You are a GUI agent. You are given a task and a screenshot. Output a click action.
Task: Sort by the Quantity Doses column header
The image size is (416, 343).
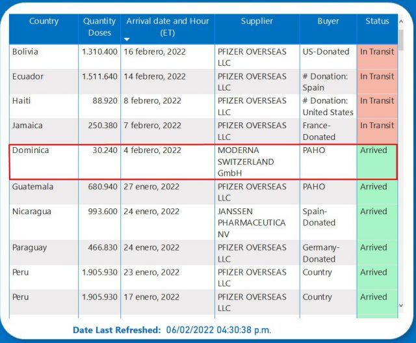[99, 27]
